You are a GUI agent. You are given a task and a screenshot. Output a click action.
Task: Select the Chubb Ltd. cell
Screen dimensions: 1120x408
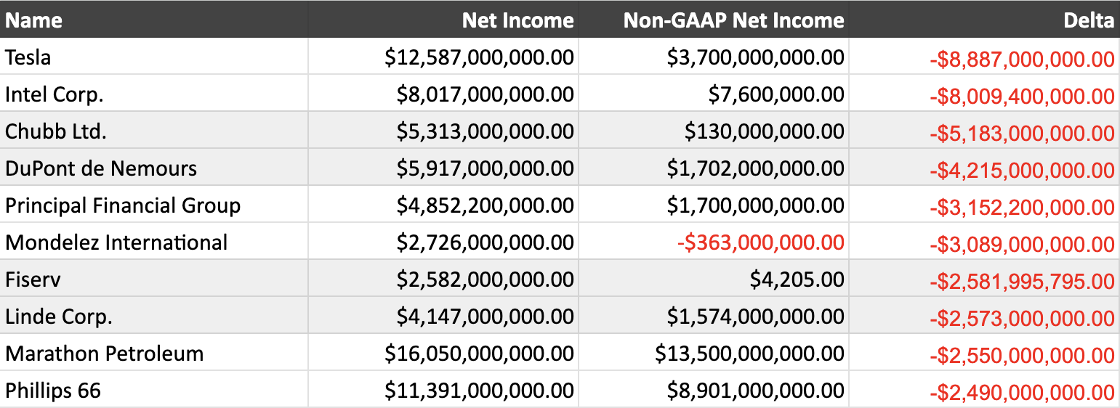tap(56, 131)
